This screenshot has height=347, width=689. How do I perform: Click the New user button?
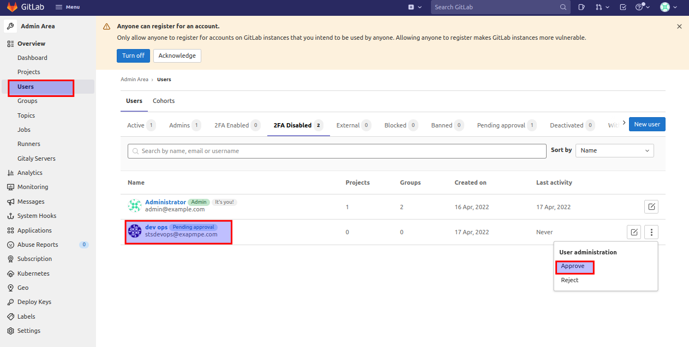click(x=647, y=124)
